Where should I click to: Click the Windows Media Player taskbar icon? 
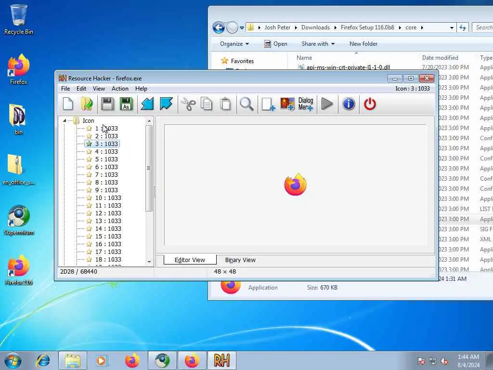coord(102,360)
